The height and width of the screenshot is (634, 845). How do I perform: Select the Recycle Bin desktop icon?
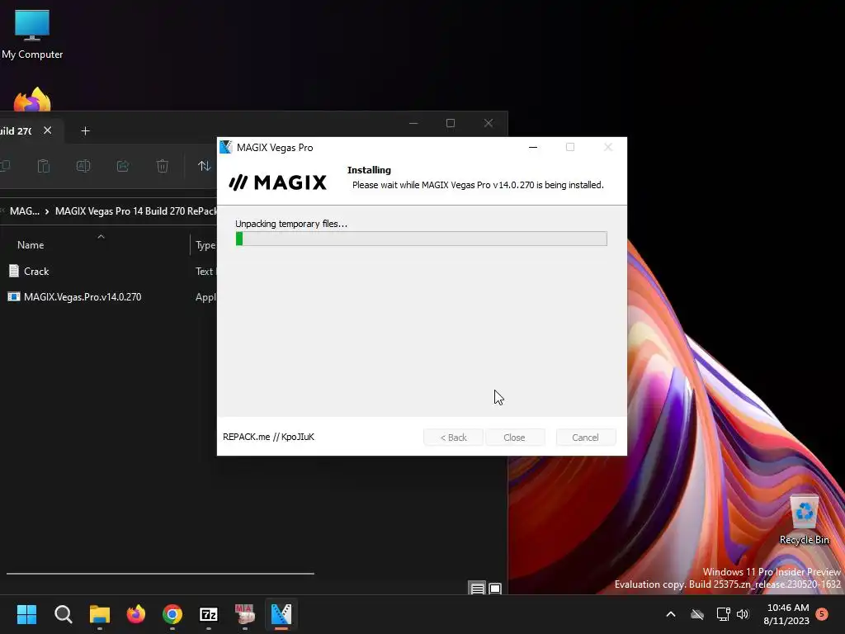pos(804,520)
